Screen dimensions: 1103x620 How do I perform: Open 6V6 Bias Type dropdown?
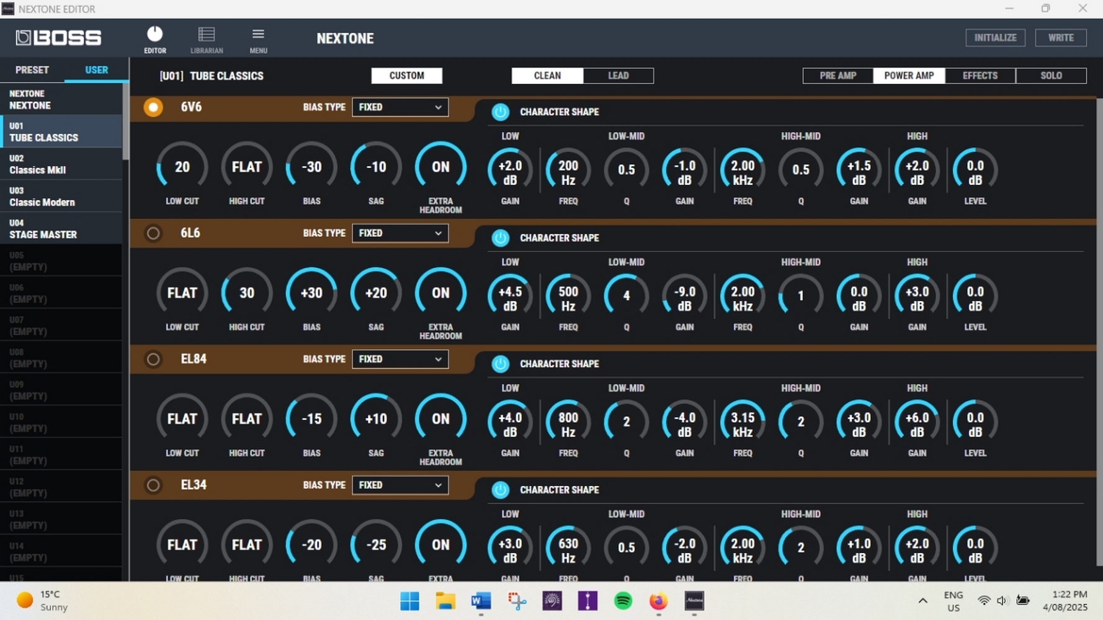pos(400,107)
